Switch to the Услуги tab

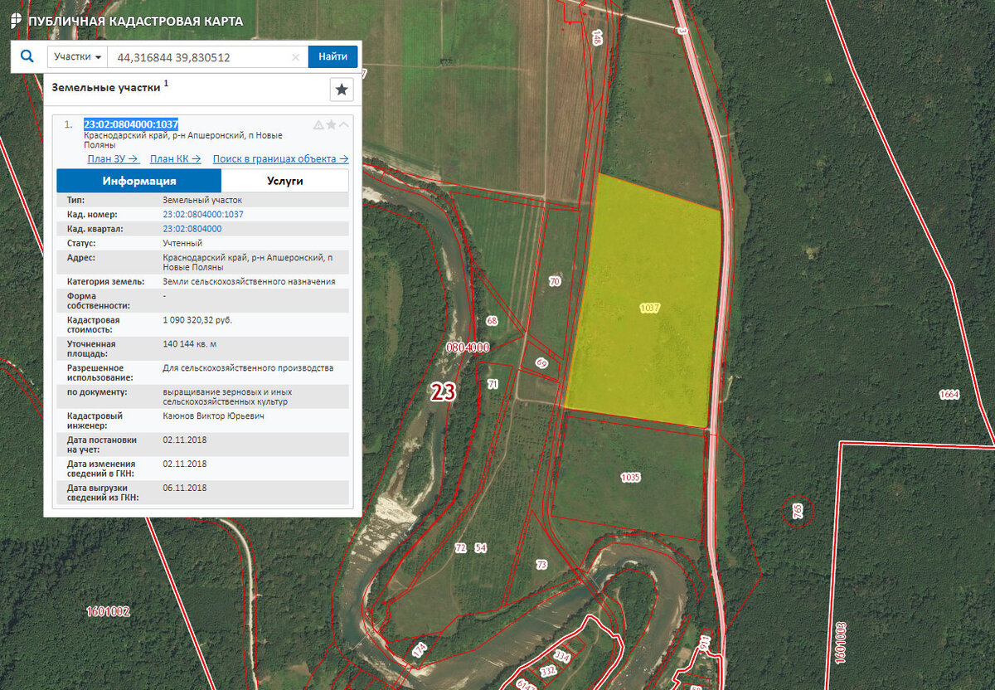[x=285, y=181]
